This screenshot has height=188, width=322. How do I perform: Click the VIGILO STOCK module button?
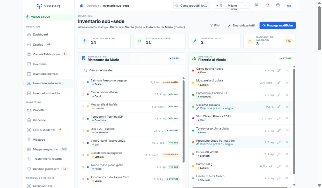click(x=48, y=17)
